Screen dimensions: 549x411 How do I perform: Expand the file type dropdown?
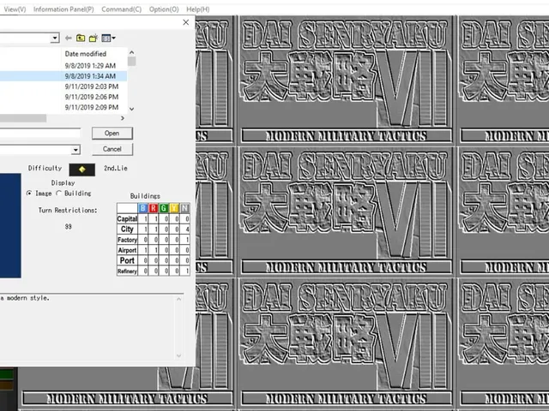(x=75, y=150)
